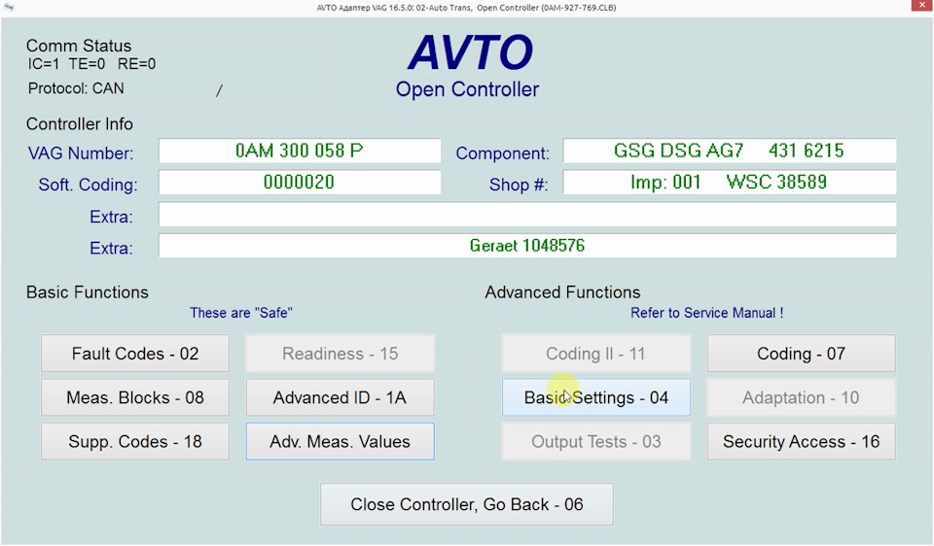
Task: Click the VAG Number: label
Action: [81, 154]
